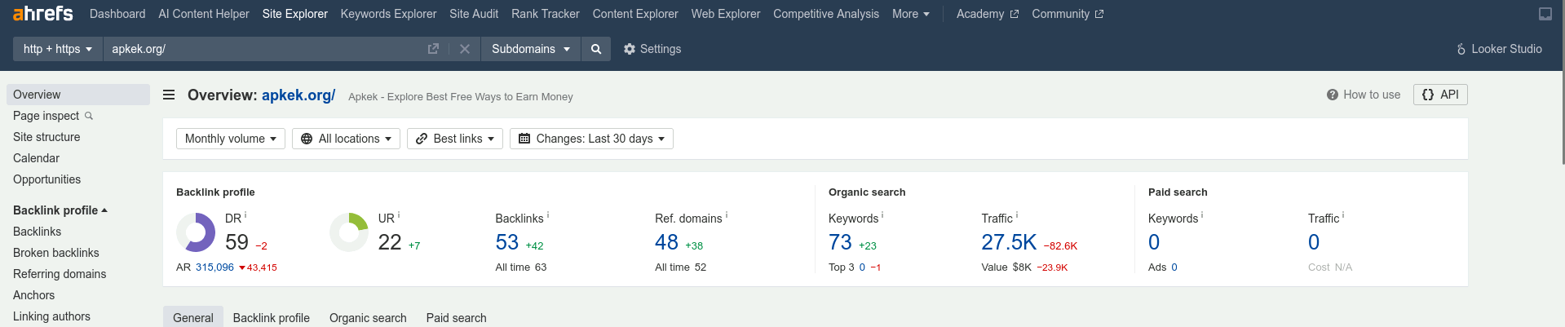The width and height of the screenshot is (1565, 327).
Task: Open Site Explorer
Action: [x=295, y=14]
